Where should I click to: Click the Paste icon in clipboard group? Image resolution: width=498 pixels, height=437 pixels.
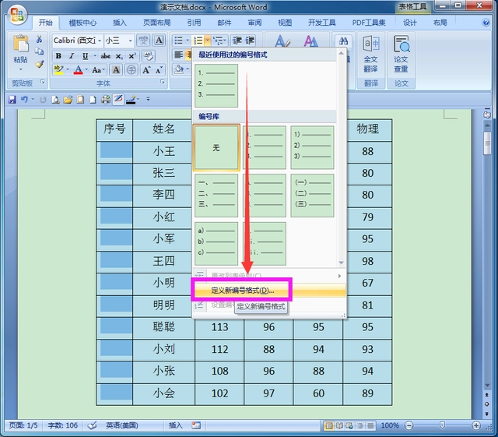20,48
